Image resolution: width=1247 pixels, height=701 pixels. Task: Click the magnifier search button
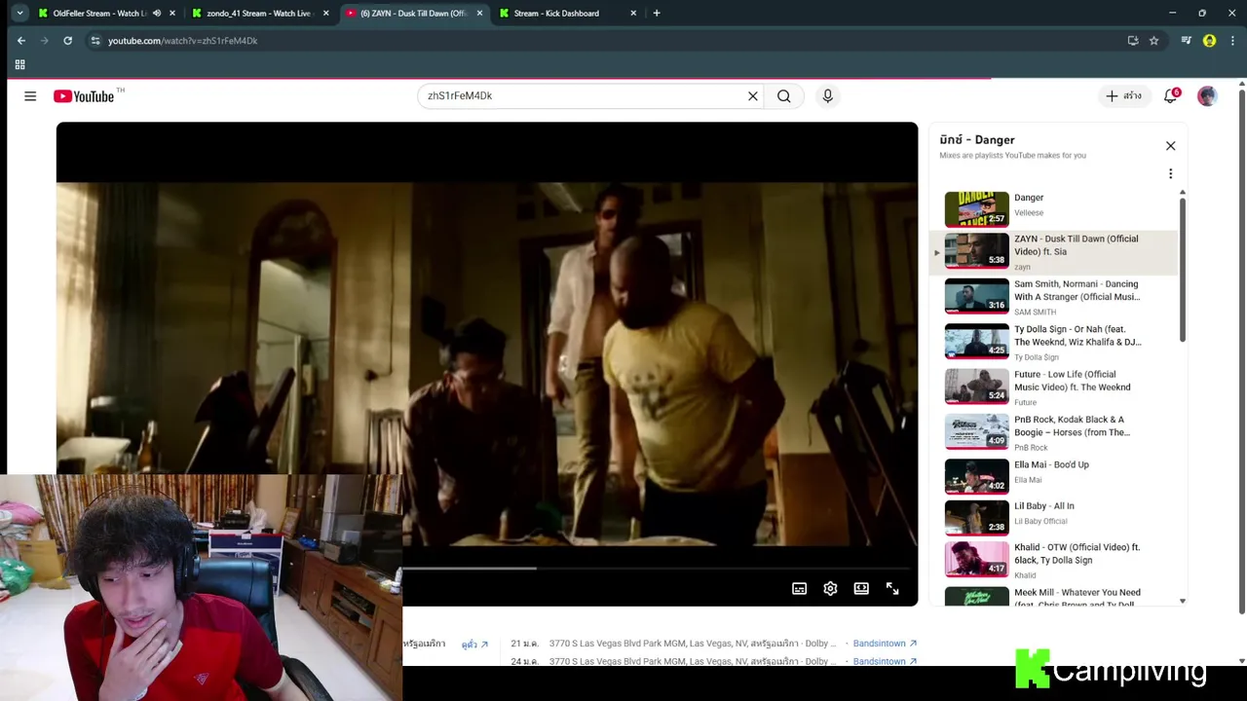[x=783, y=96]
